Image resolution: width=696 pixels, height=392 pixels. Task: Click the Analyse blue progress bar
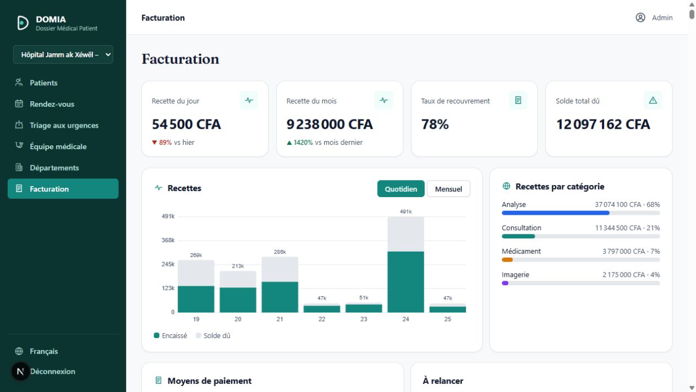pos(556,213)
